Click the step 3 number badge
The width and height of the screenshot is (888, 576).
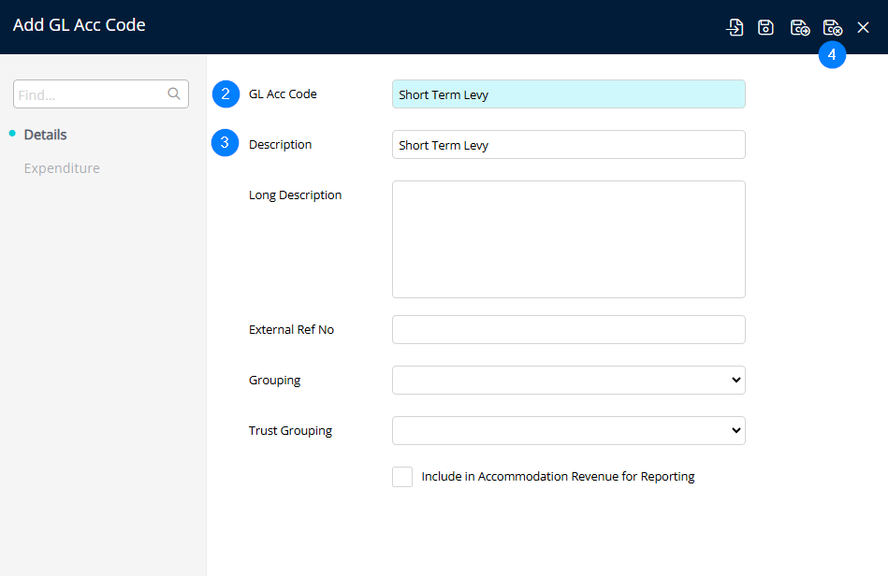(x=226, y=144)
